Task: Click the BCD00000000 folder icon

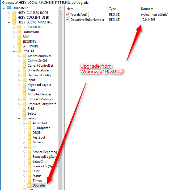Action: (x=19, y=27)
